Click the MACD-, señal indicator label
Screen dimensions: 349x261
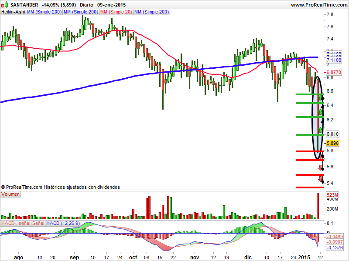pos(16,223)
